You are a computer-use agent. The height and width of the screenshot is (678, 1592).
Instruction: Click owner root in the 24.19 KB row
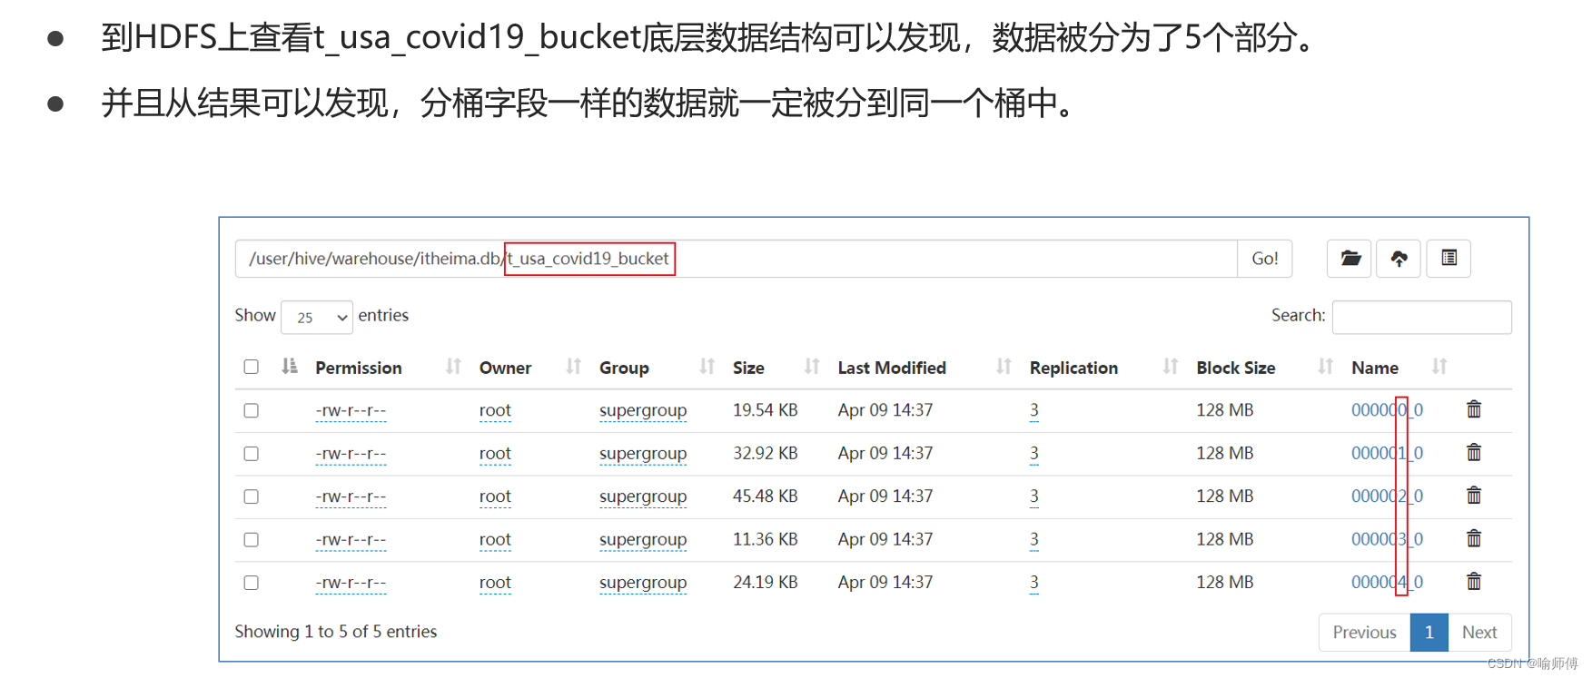point(495,583)
